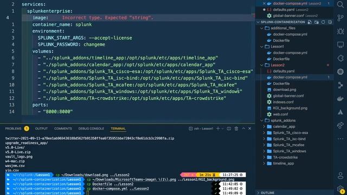
Task: Expand the calendar_app folder
Action: coord(264,127)
